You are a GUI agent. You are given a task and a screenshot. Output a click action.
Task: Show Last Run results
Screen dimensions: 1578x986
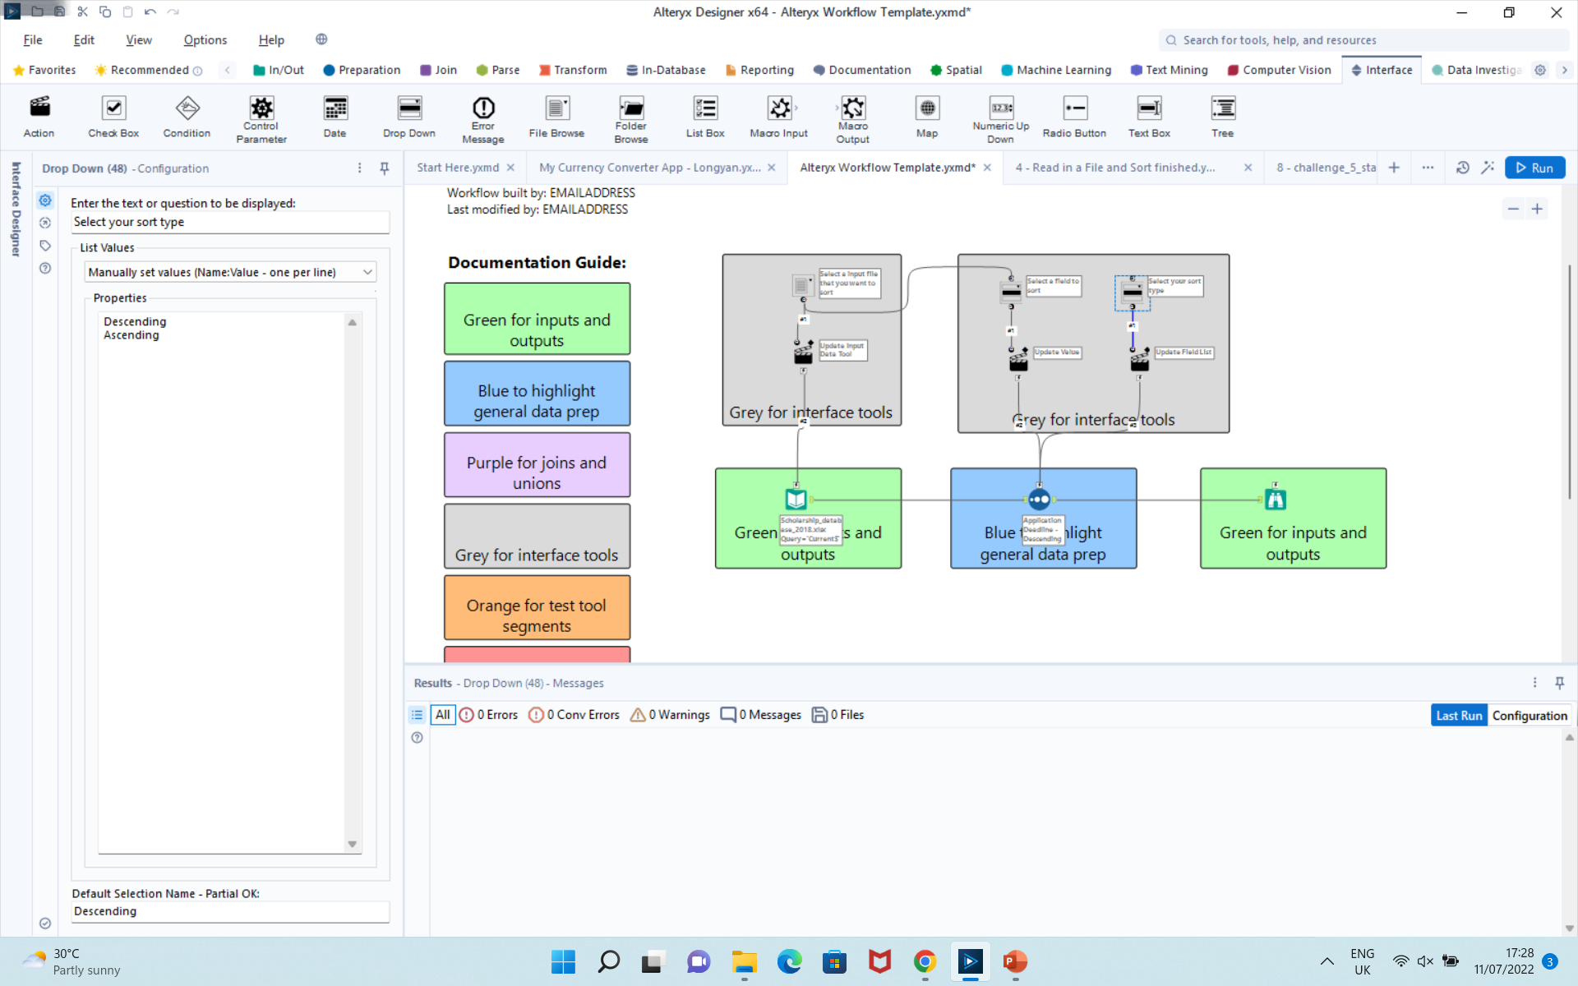(1459, 716)
